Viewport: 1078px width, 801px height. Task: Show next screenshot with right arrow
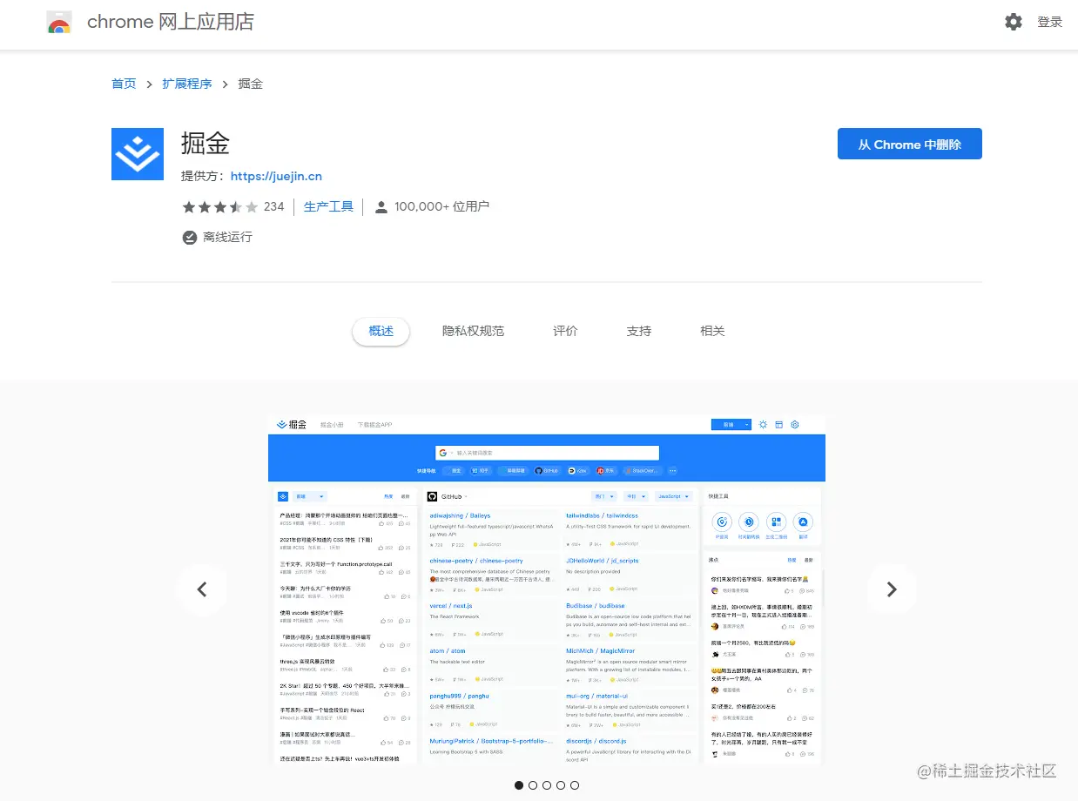[891, 589]
